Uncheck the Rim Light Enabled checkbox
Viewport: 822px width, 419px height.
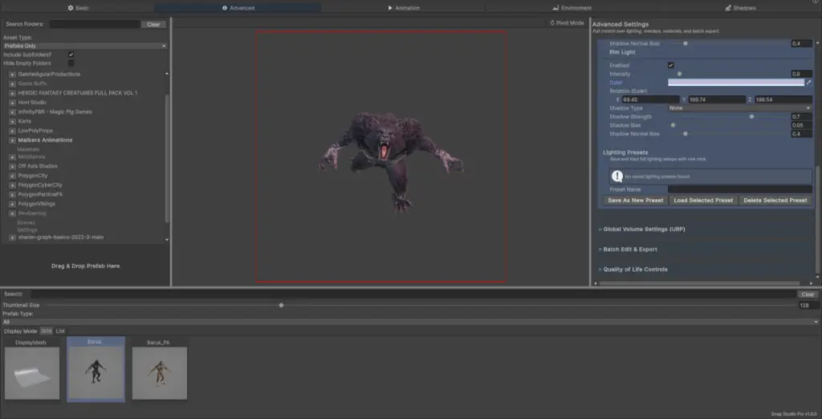670,65
